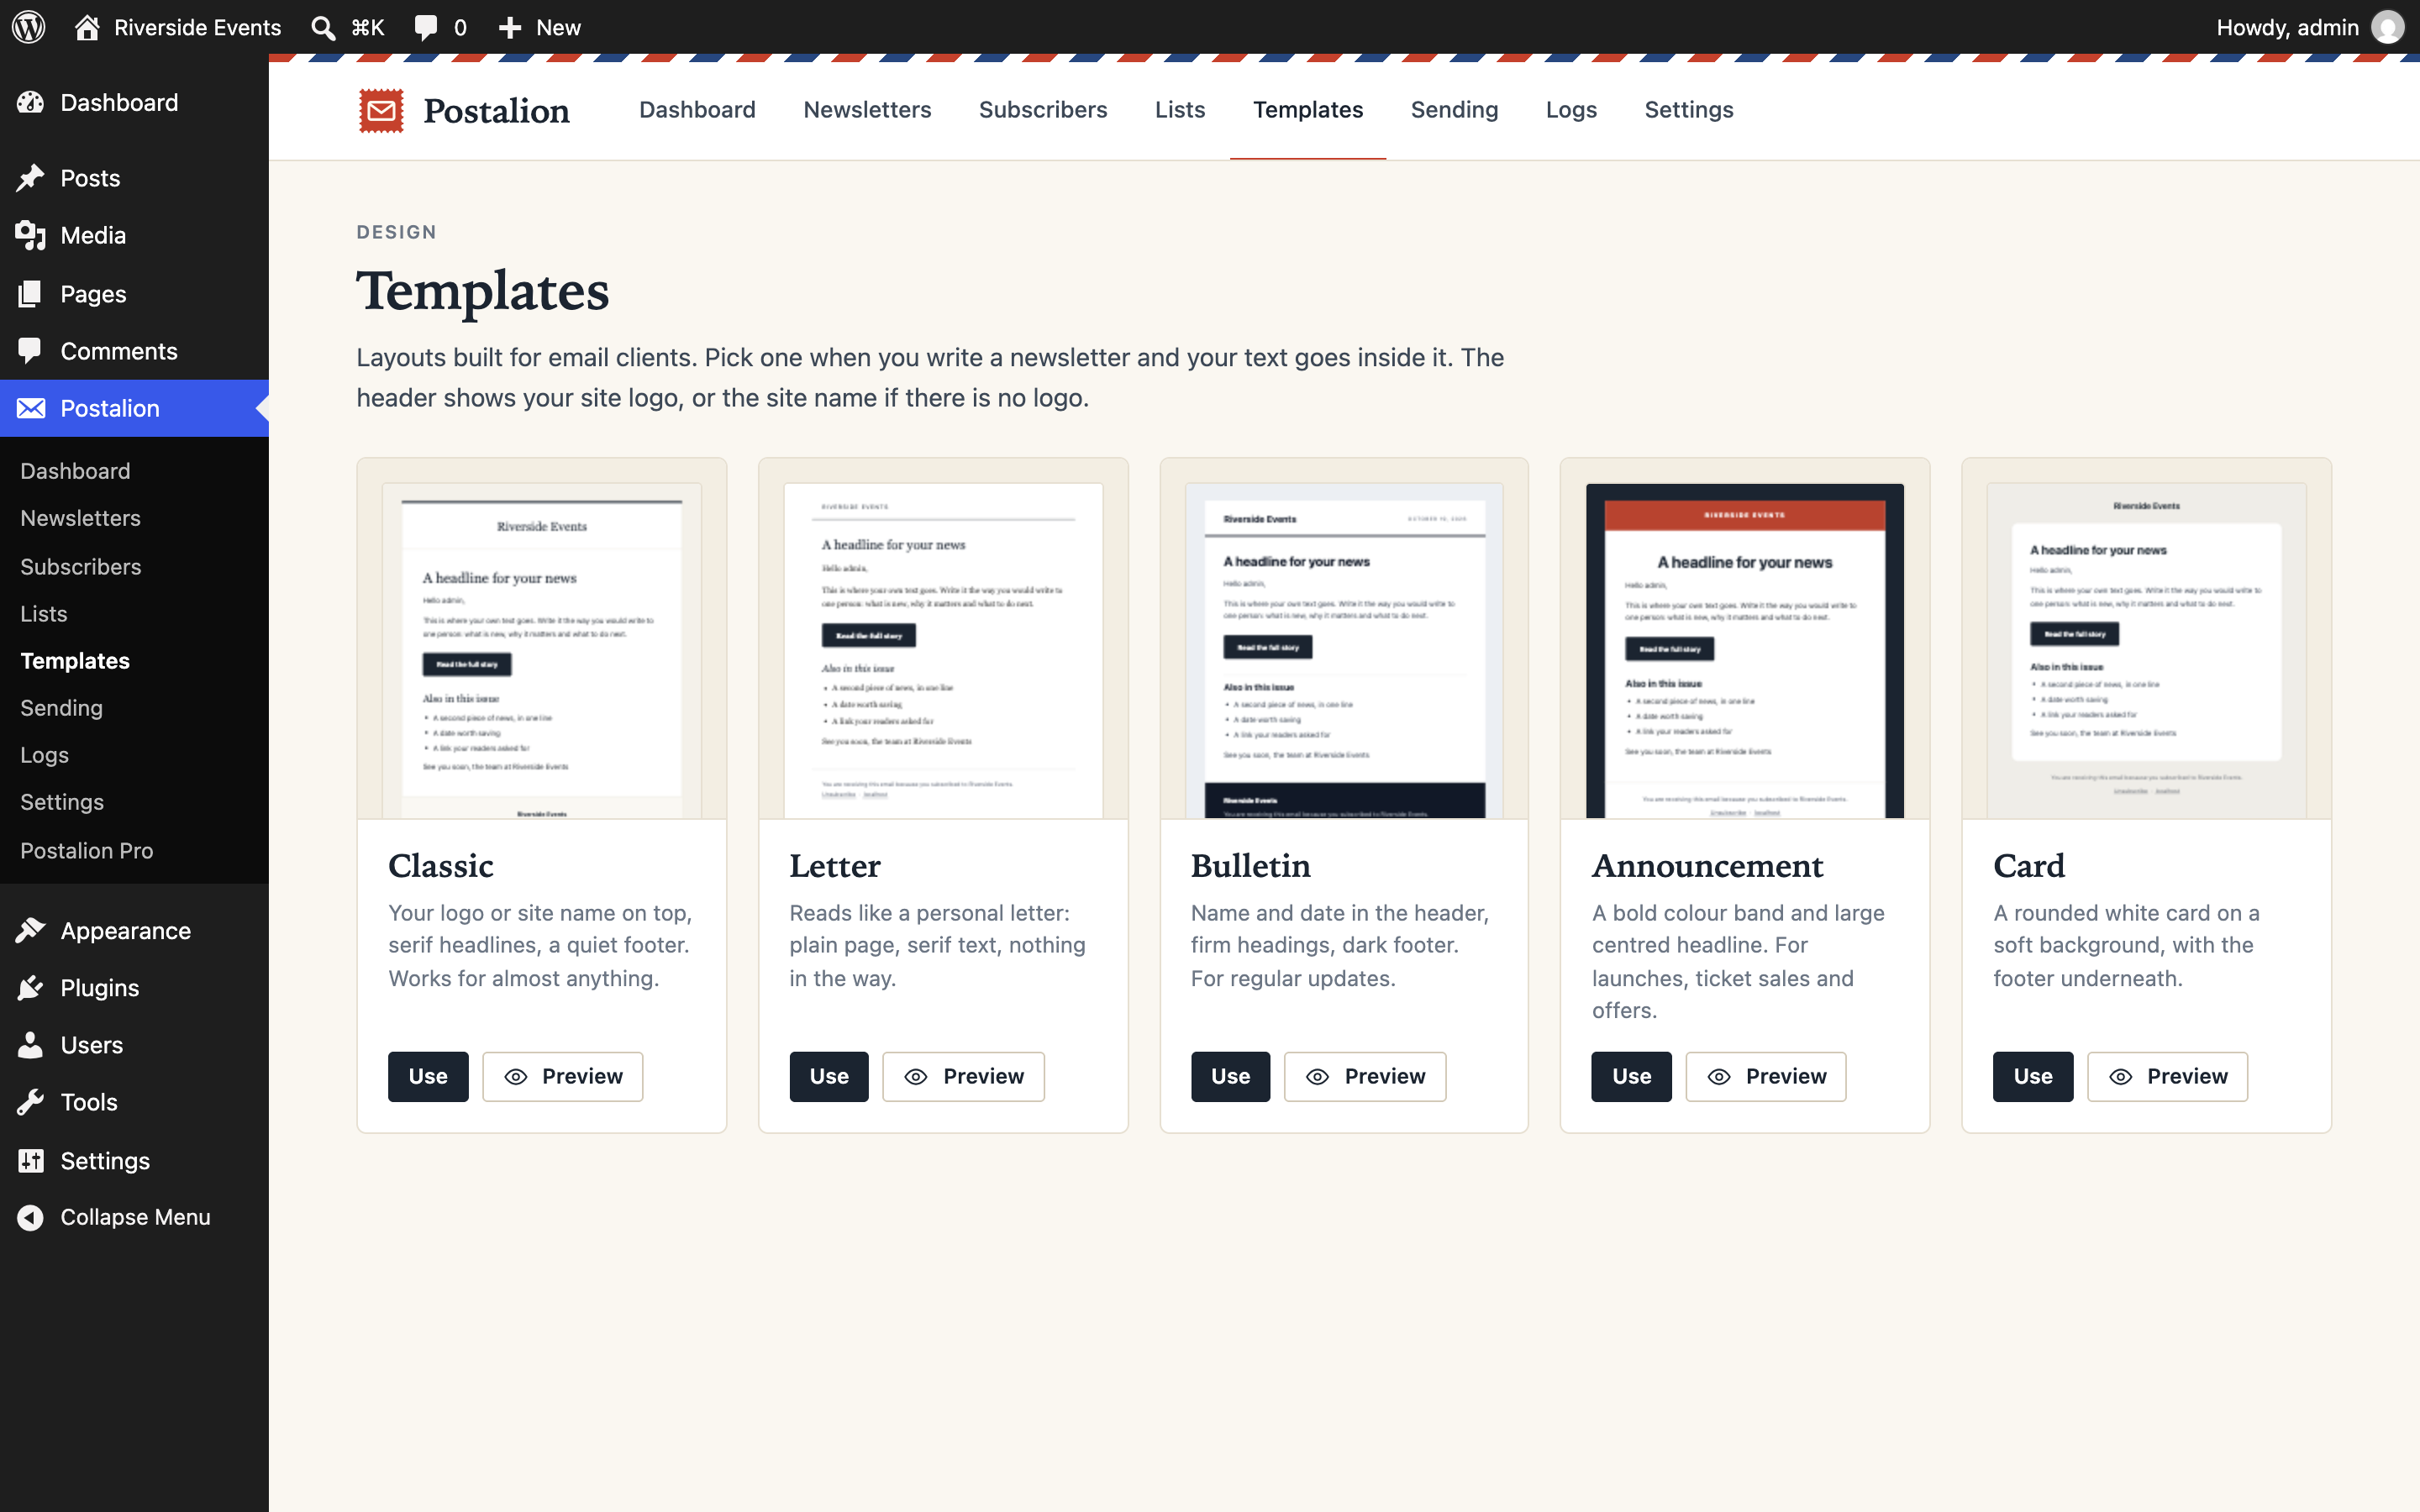Image resolution: width=2420 pixels, height=1512 pixels.
Task: Switch to the Newsletters tab
Action: tap(867, 110)
